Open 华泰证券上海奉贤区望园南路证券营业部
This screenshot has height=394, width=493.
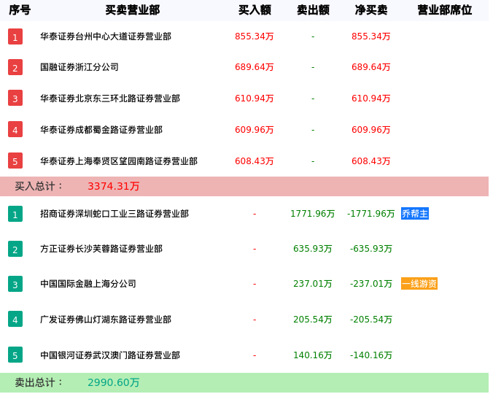pos(119,161)
